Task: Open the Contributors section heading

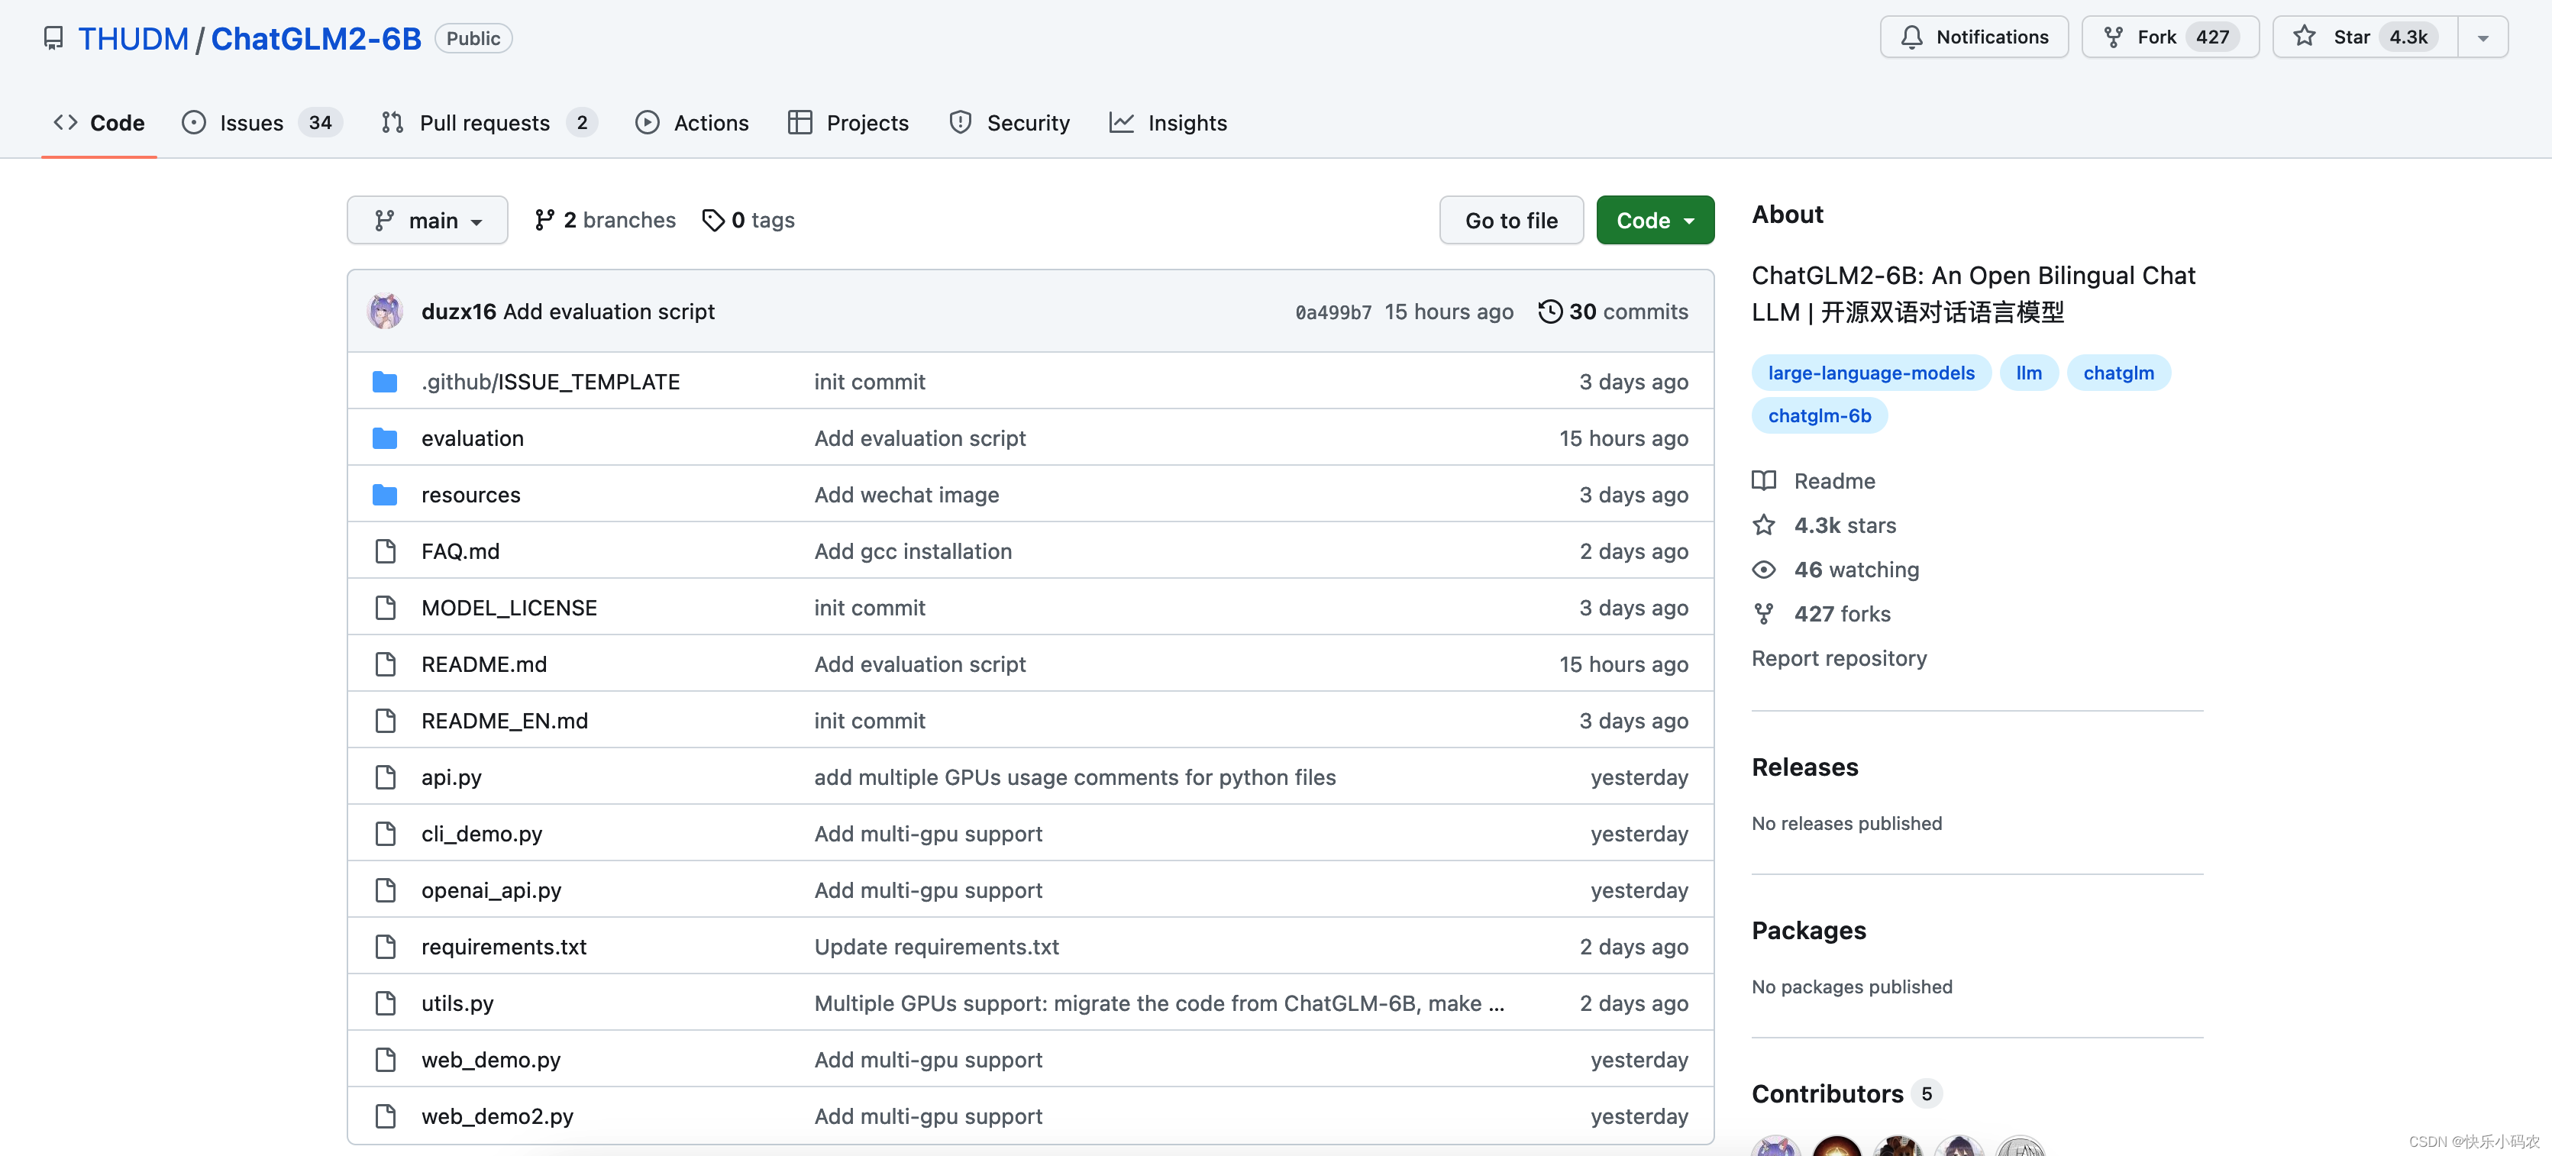Action: 1827,1095
